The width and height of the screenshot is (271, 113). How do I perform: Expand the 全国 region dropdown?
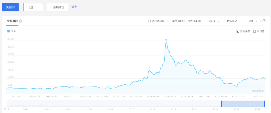pyautogui.click(x=252, y=21)
